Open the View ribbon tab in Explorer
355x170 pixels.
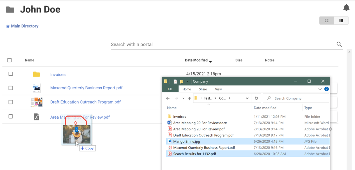(218, 89)
